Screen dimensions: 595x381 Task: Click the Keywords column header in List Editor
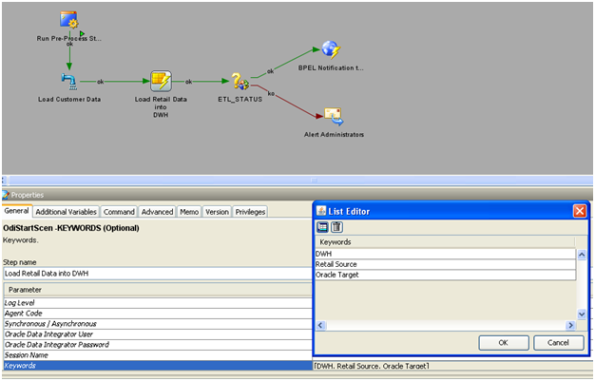click(x=445, y=241)
